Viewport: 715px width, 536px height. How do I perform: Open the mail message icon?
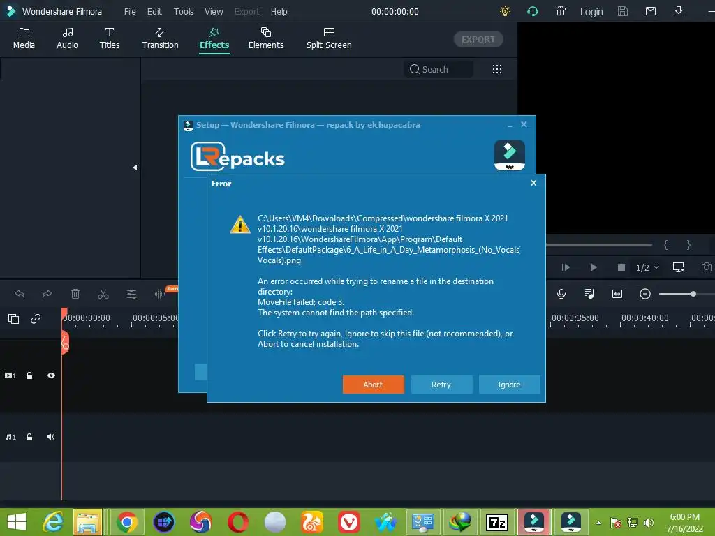click(651, 11)
